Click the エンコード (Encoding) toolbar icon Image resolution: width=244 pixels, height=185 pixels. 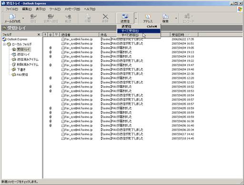click(188, 19)
